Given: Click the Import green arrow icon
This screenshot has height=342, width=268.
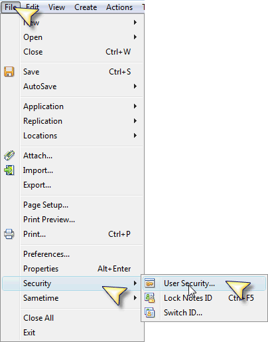Looking at the screenshot, I should pos(9,170).
